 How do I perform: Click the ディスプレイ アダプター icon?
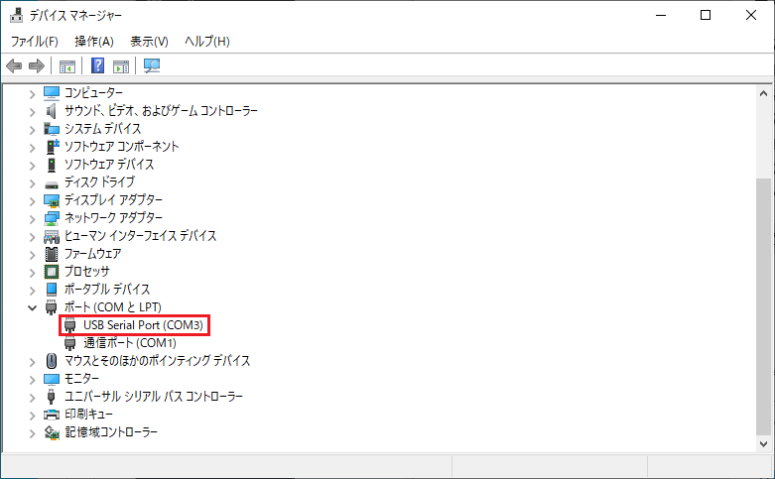tap(52, 200)
